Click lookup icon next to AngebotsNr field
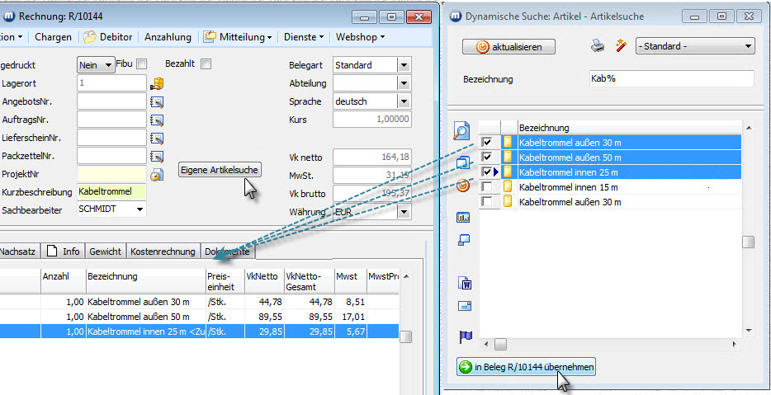771x395 pixels. (x=157, y=101)
